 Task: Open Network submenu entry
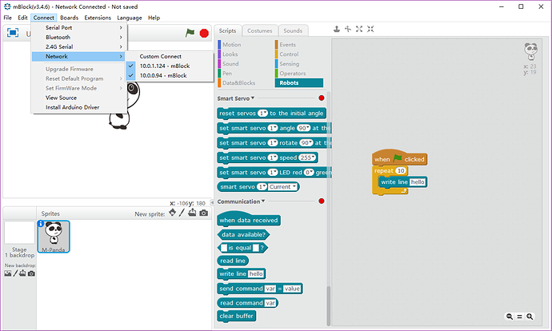[79, 56]
